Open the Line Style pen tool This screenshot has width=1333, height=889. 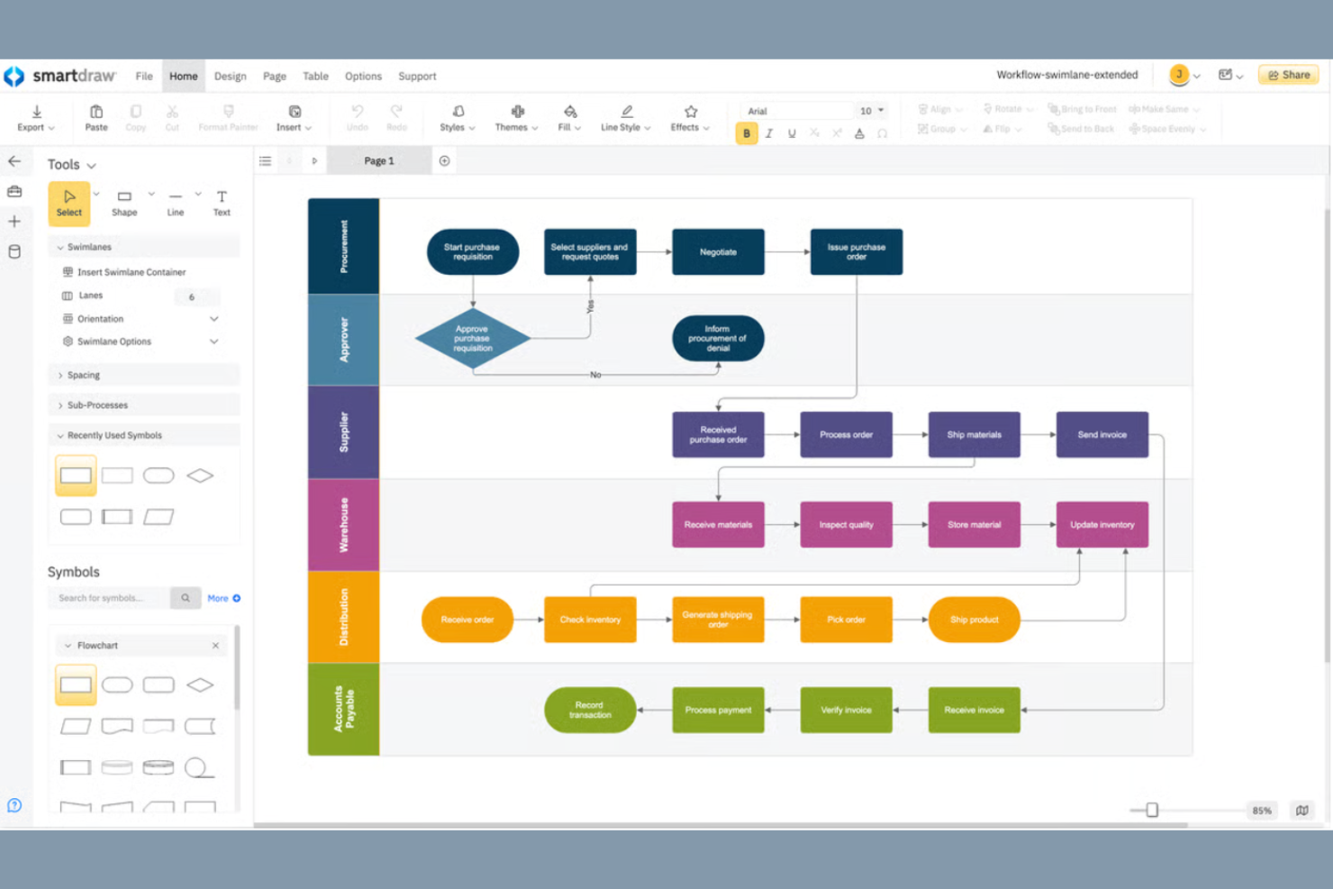[x=626, y=118]
